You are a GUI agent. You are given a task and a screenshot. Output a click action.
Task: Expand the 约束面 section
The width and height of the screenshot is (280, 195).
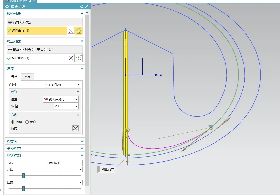point(82,141)
